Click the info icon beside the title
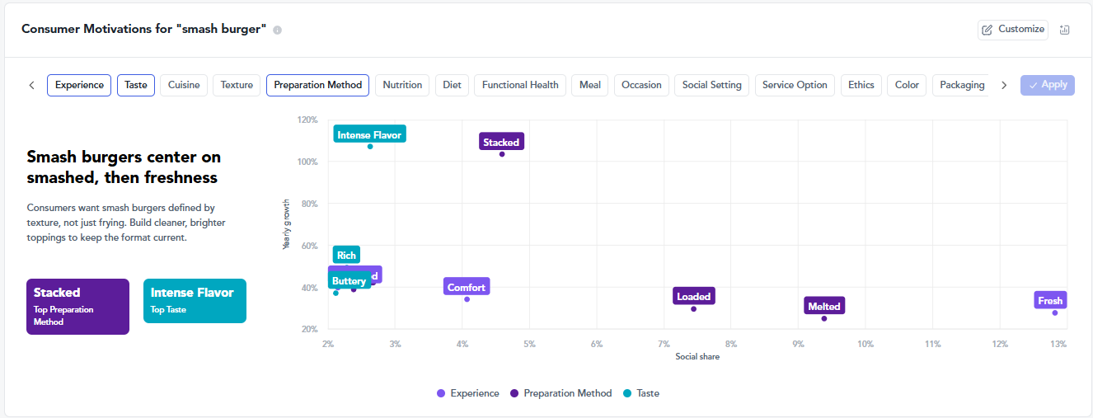Image resolution: width=1093 pixels, height=418 pixels. click(277, 30)
